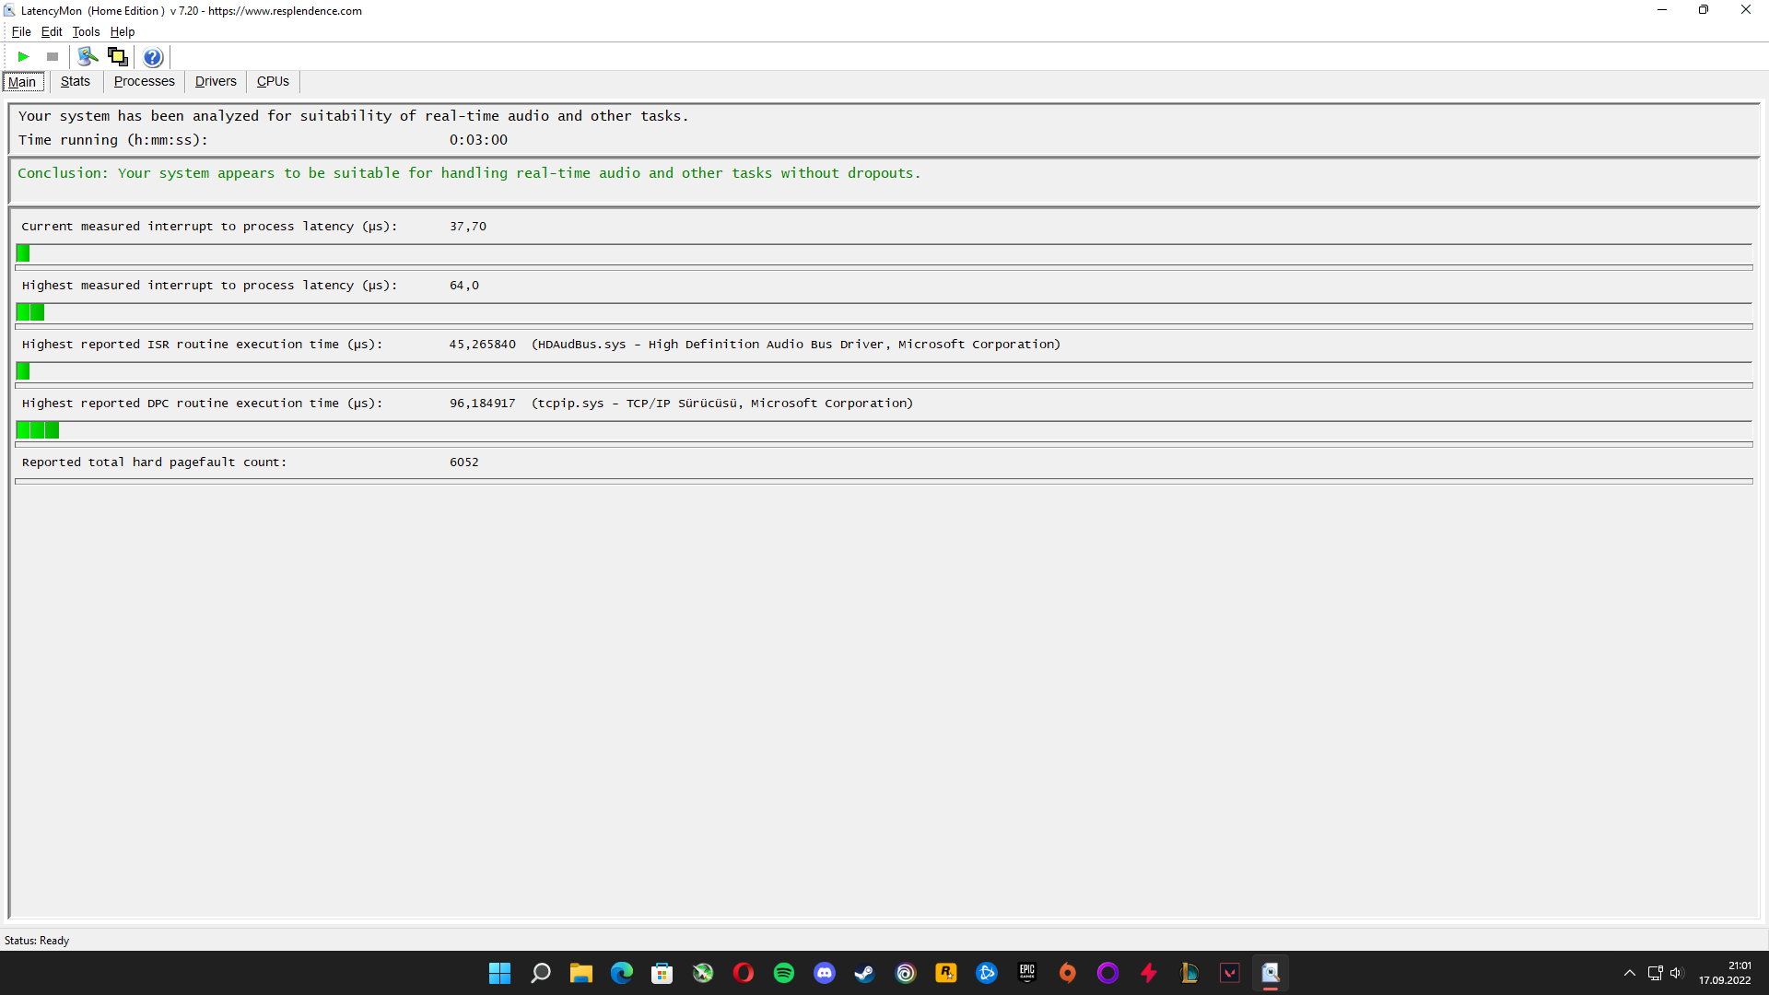Open the Edit menu

tap(52, 31)
